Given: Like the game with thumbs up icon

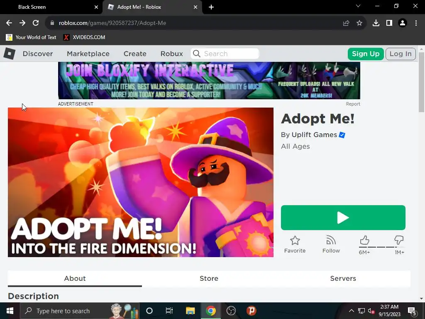Looking at the screenshot, I should click(x=364, y=240).
